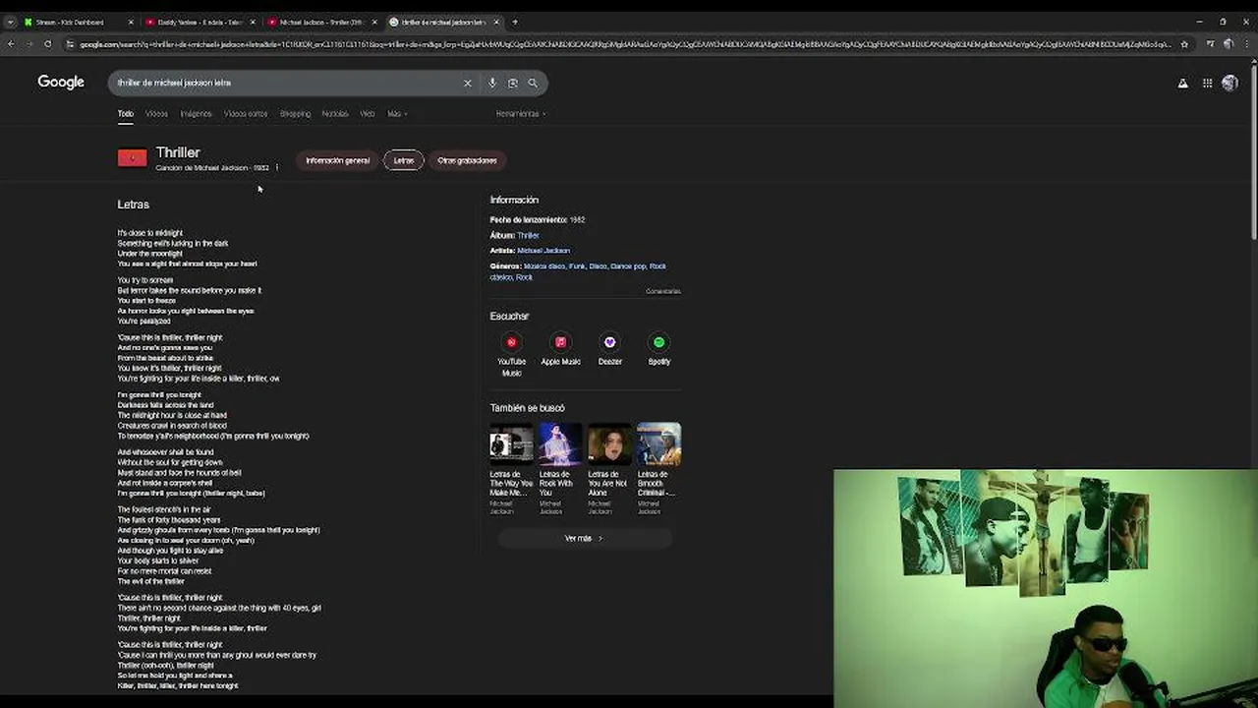Open the Música disco genre link
The width and height of the screenshot is (1258, 708).
coord(544,266)
